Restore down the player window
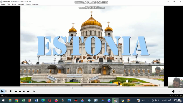 point(174,1)
